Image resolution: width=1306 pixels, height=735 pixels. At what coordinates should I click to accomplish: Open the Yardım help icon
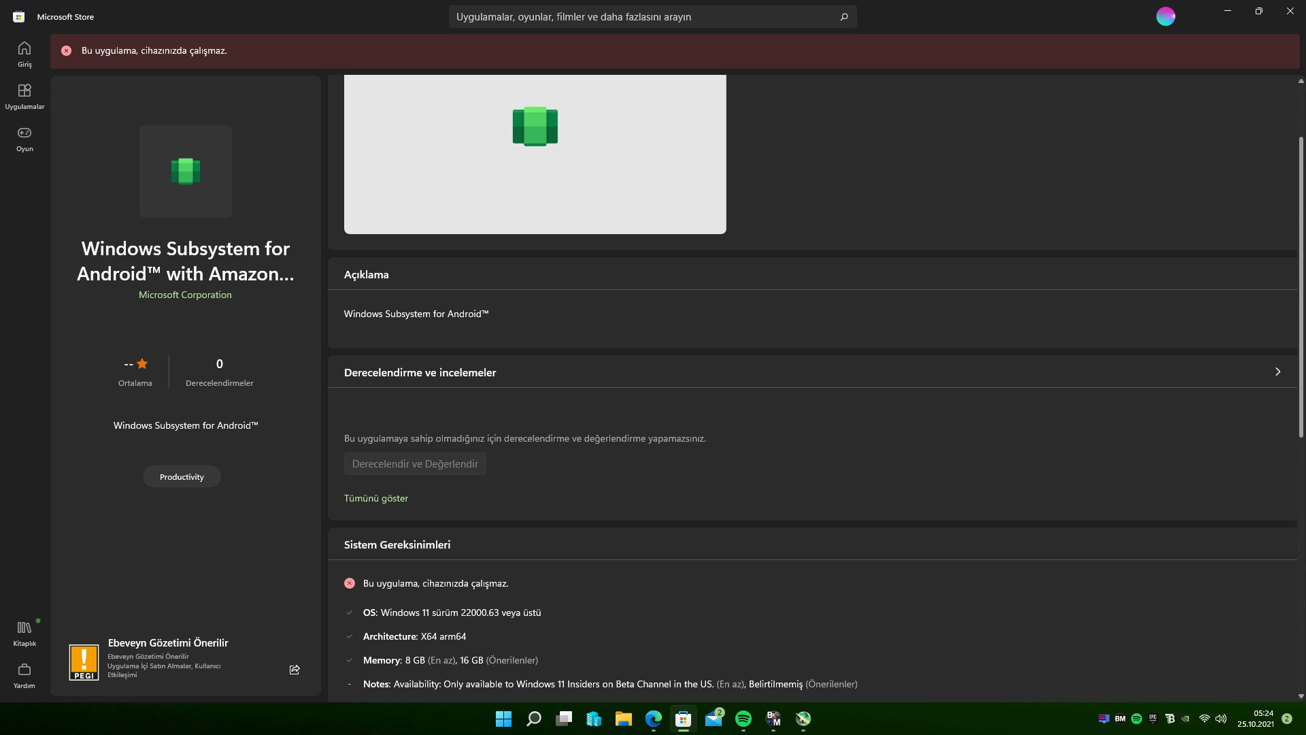(x=24, y=675)
